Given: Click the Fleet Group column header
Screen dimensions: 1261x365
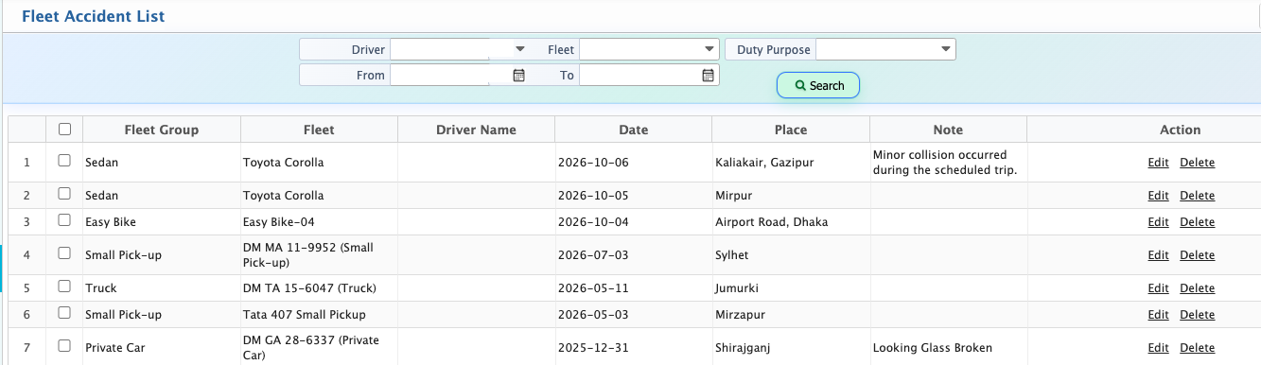Looking at the screenshot, I should 162,130.
